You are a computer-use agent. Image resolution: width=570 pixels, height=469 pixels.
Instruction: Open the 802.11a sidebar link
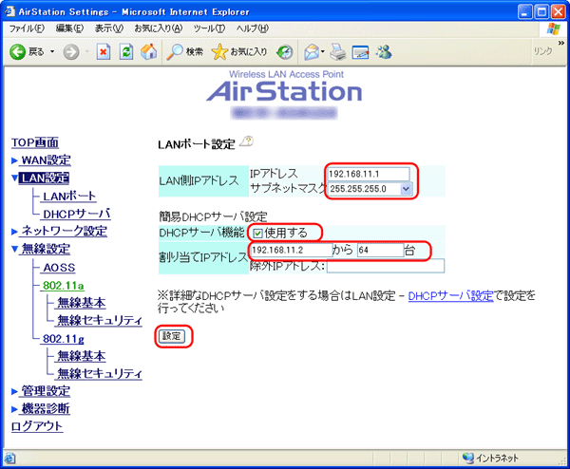[64, 286]
